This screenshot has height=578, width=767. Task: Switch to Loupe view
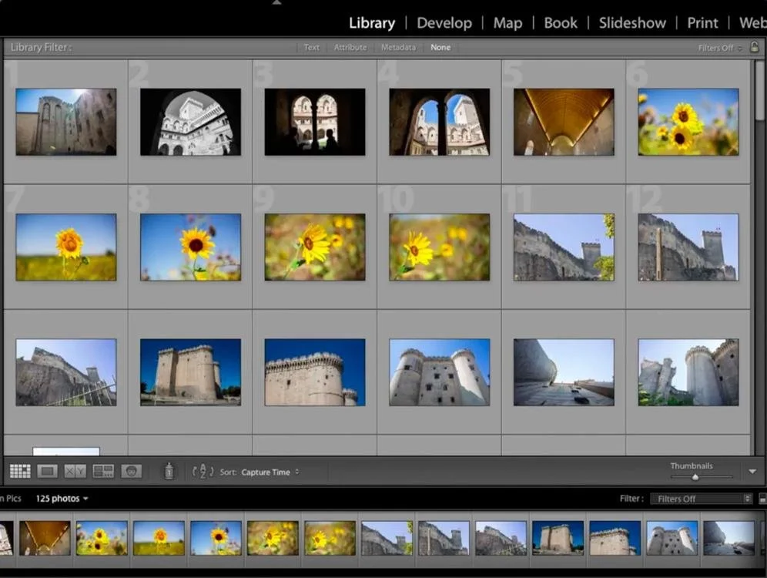[x=48, y=472]
